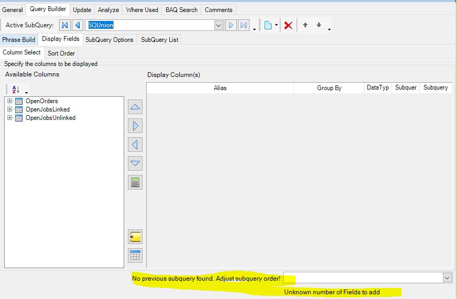Move subquery down with arrow icon
The height and width of the screenshot is (299, 457).
[x=319, y=25]
